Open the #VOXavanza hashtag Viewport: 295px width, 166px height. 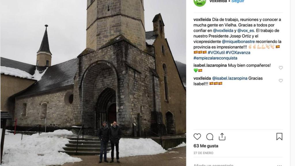(x=238, y=52)
